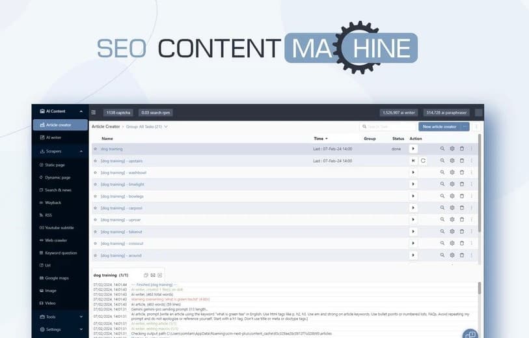Screen dimensions: 529x338
Task: Click the Article Creator breadcrumb
Action: coord(105,126)
